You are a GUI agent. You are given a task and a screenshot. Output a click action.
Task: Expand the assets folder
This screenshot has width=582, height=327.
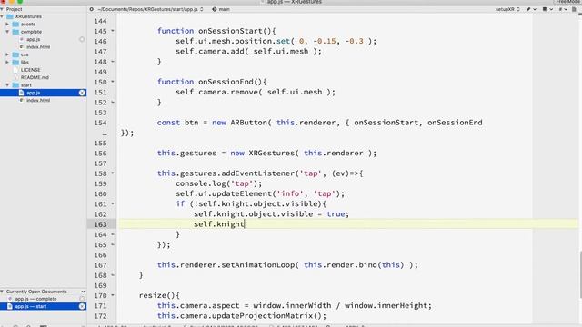tap(7, 25)
